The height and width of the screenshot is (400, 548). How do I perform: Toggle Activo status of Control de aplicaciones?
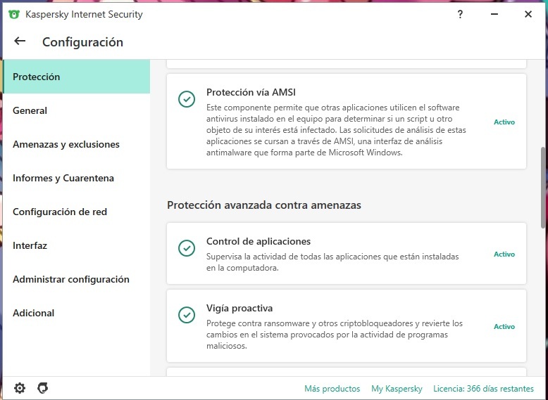point(504,254)
